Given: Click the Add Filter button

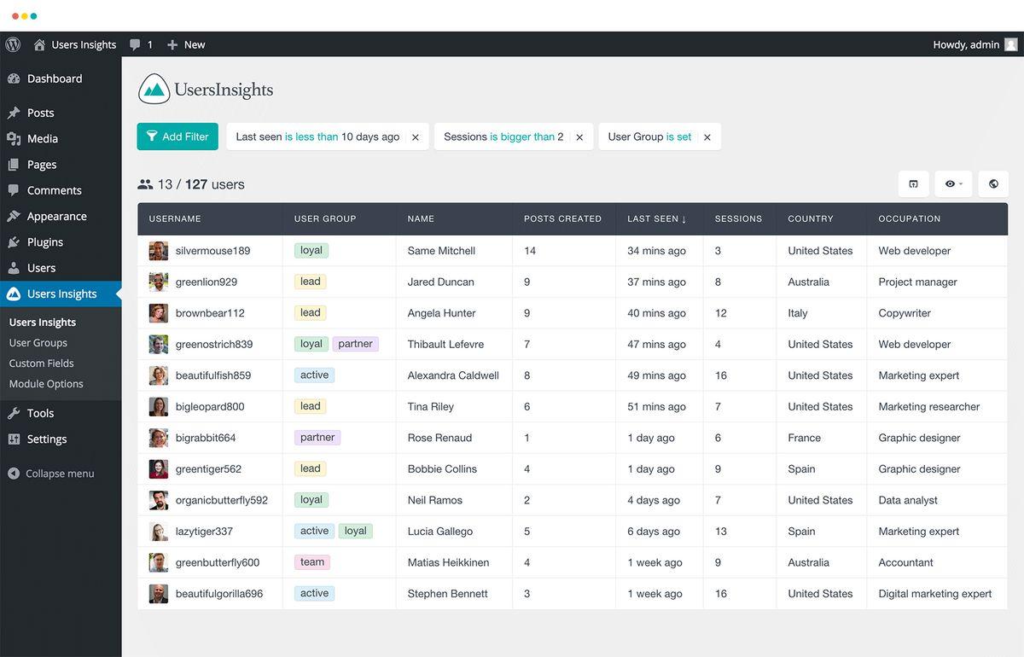Looking at the screenshot, I should [177, 137].
